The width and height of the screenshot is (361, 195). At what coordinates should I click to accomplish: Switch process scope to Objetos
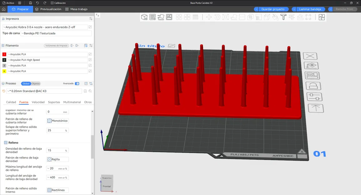36,84
